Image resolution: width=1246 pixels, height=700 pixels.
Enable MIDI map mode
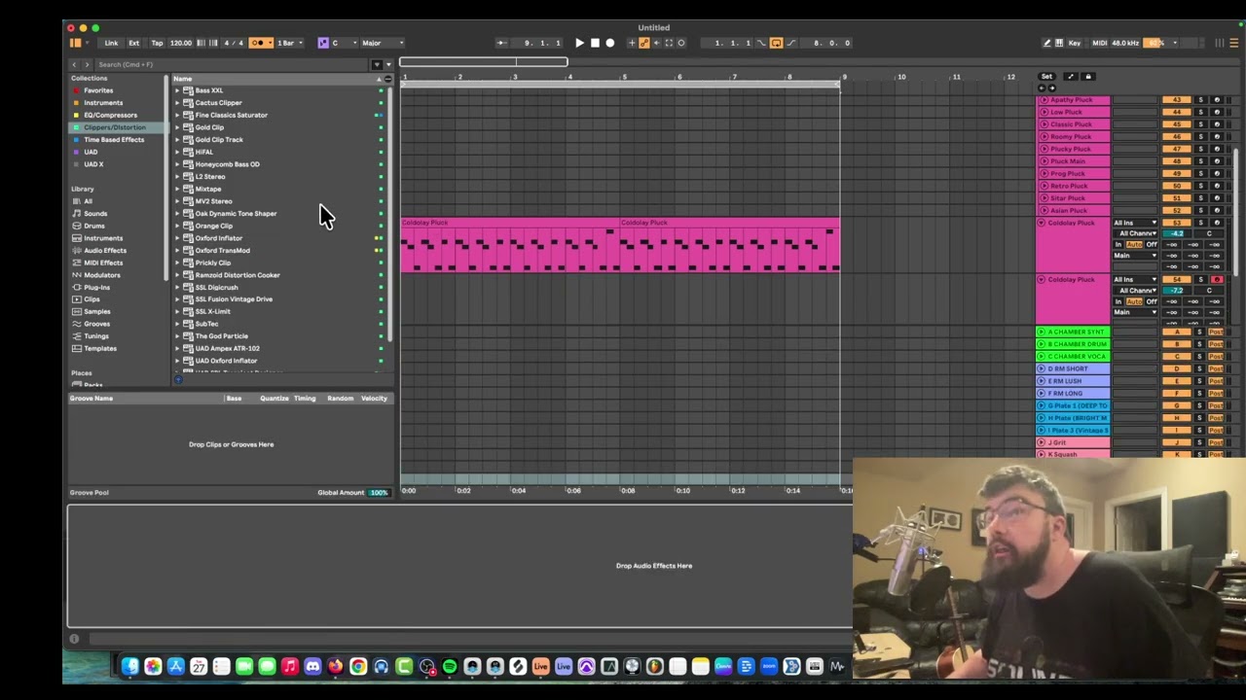(x=1100, y=43)
